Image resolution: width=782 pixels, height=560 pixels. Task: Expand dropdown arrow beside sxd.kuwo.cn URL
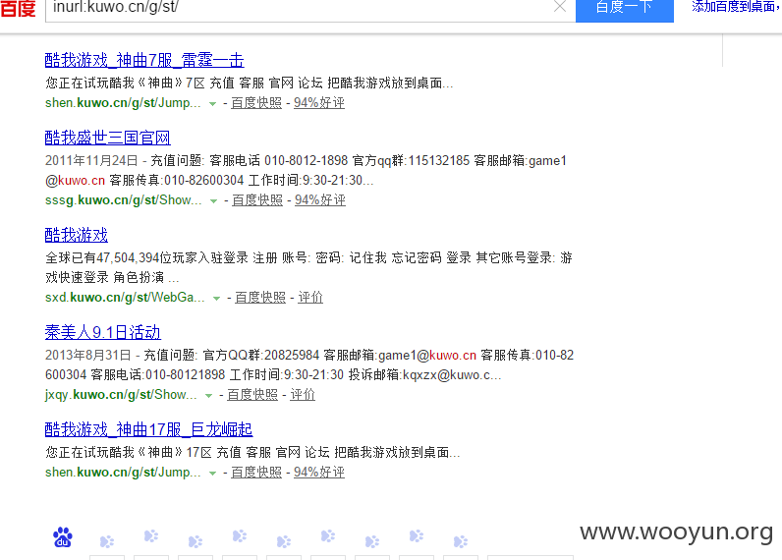(216, 299)
